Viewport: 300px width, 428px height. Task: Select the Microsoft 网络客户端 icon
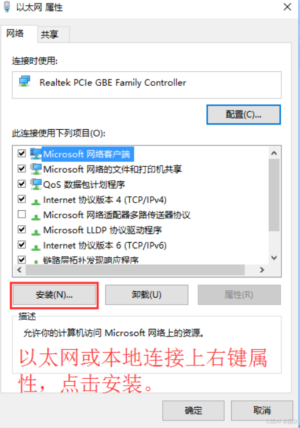point(35,154)
